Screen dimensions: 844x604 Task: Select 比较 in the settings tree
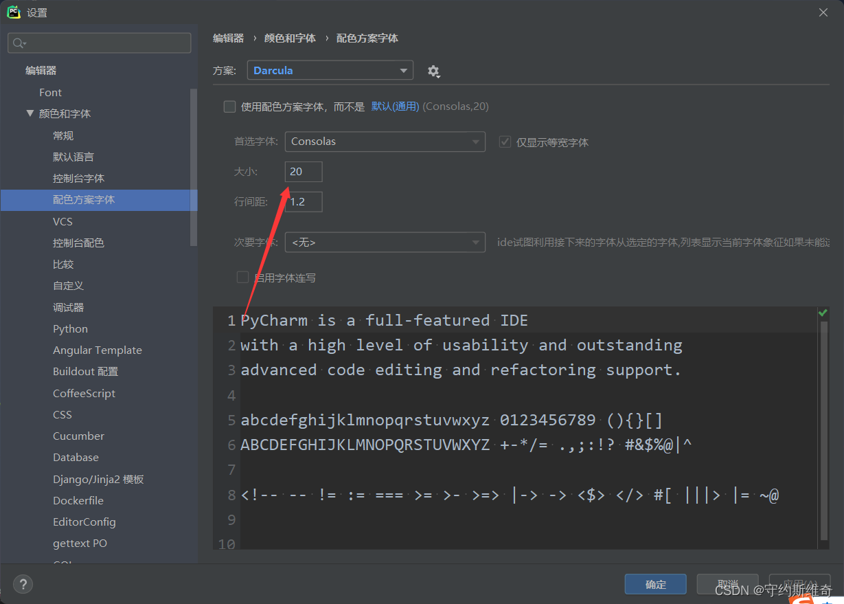(x=63, y=264)
